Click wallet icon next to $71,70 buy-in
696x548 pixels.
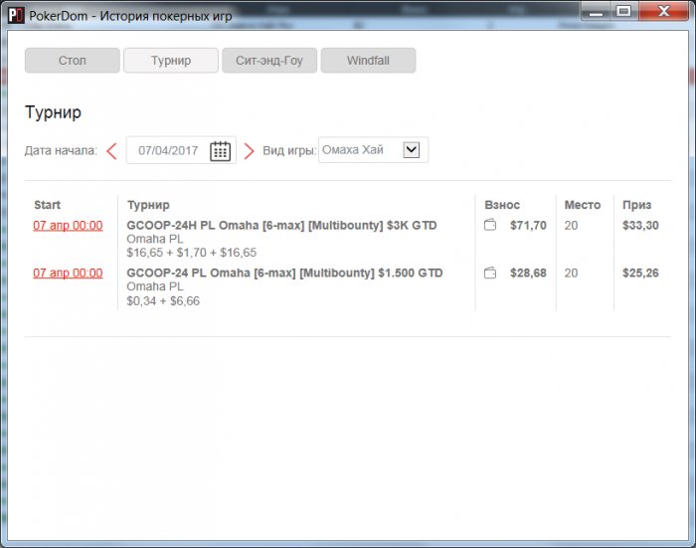(490, 225)
